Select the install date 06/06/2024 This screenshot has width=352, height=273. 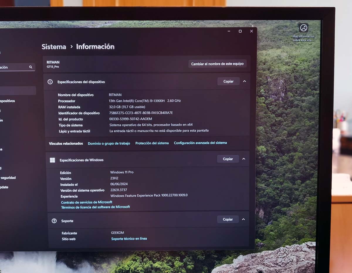119,184
